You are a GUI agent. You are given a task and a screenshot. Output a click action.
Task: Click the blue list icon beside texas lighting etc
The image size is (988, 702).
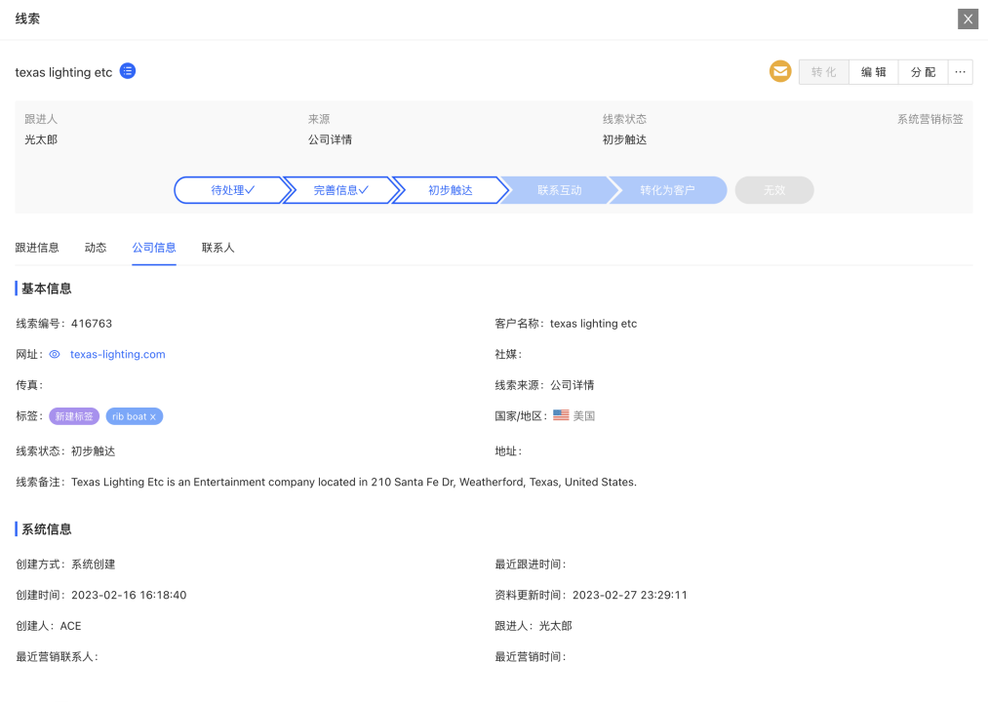pyautogui.click(x=128, y=71)
